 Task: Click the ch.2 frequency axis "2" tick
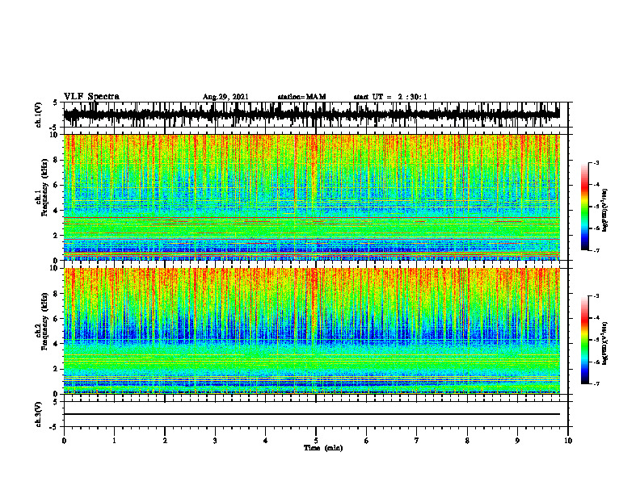(x=57, y=369)
